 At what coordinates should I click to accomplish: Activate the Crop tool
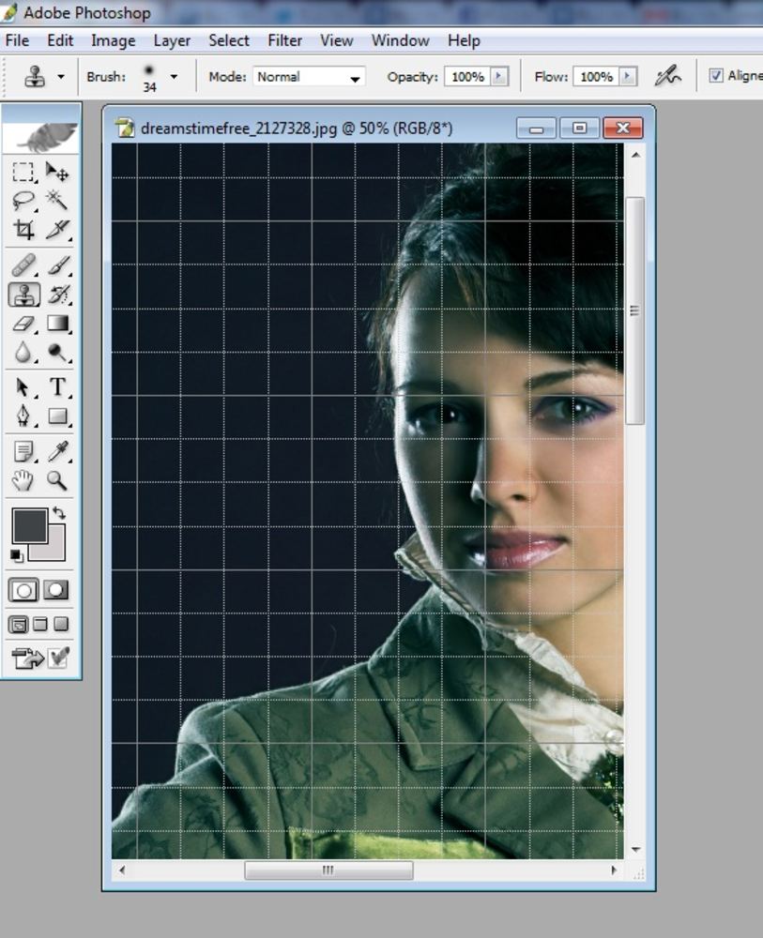23,229
